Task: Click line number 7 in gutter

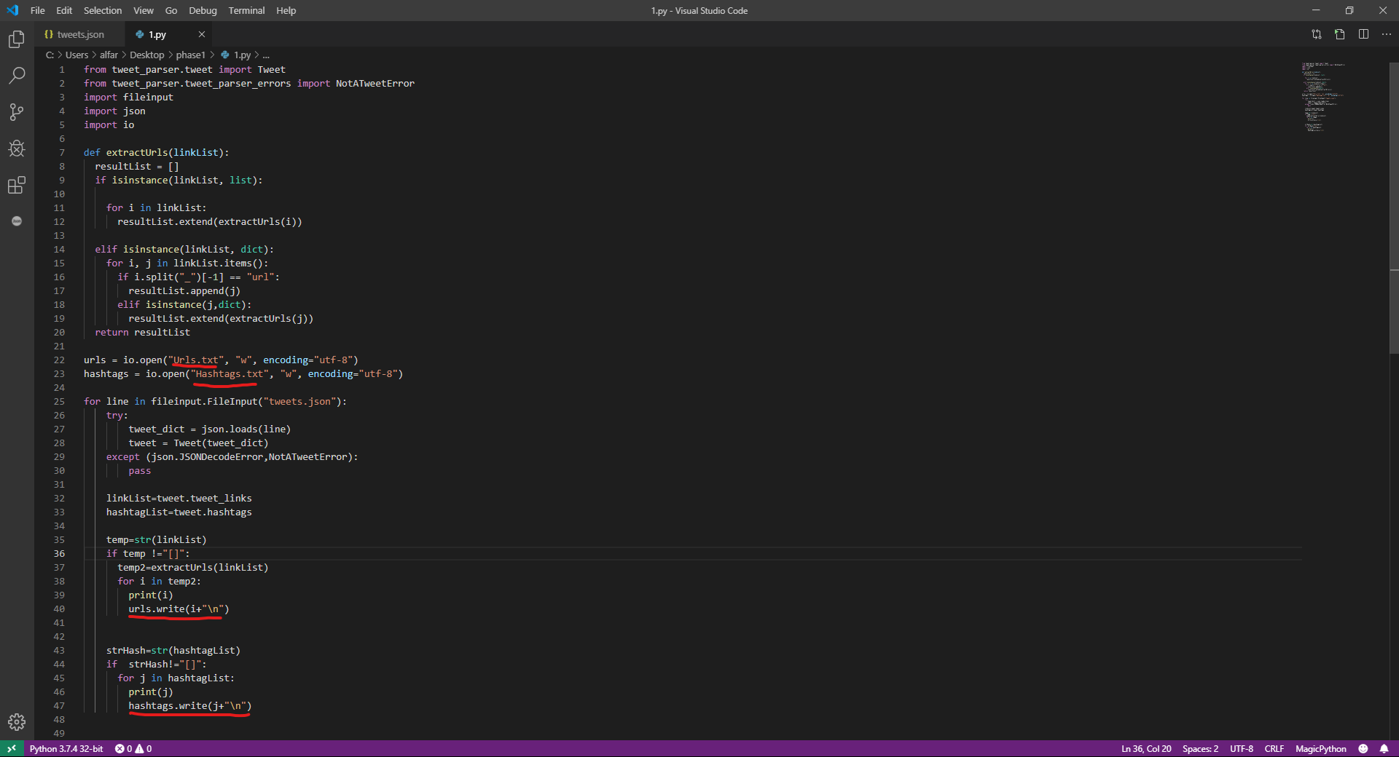Action: pos(62,152)
